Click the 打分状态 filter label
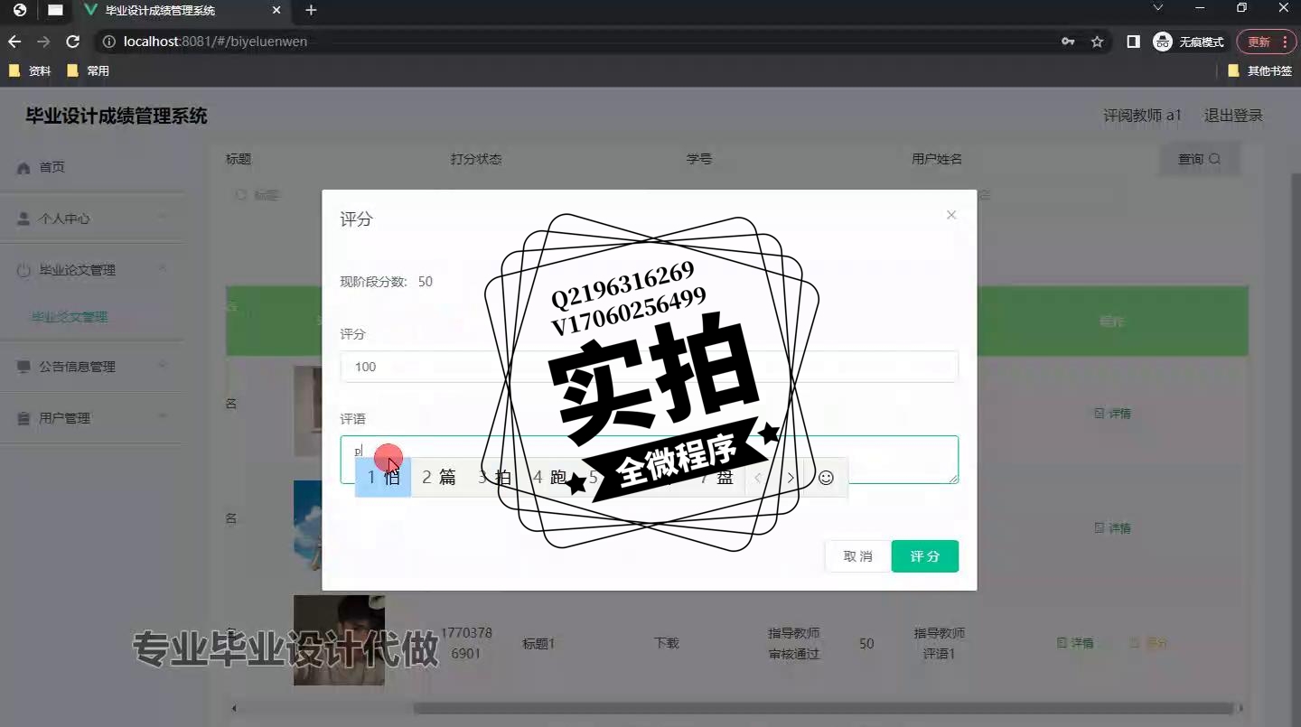The image size is (1301, 727). [x=476, y=159]
